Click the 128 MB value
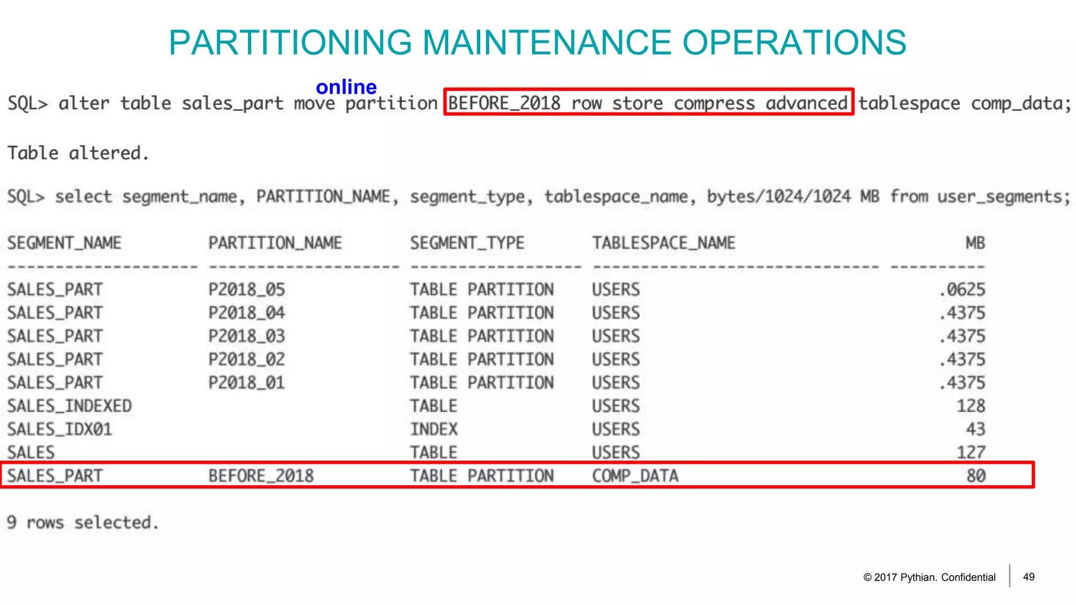The image size is (1076, 605). tap(970, 406)
